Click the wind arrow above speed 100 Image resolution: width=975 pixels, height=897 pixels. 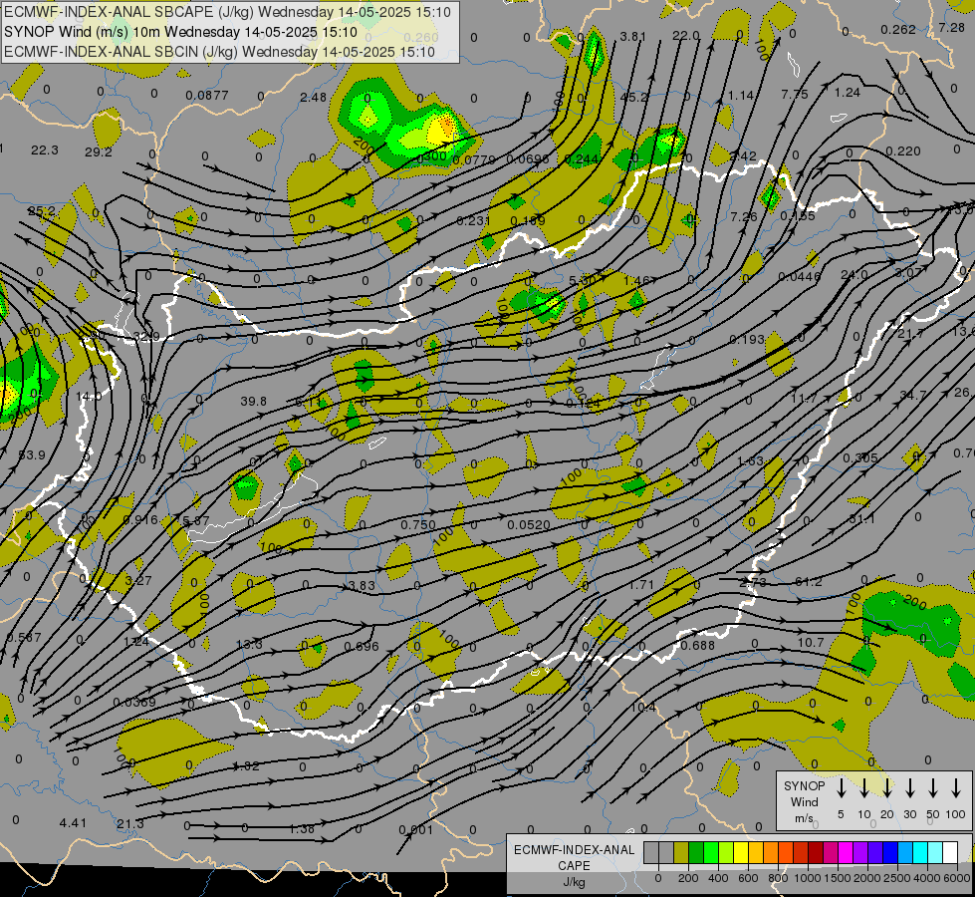[956, 788]
